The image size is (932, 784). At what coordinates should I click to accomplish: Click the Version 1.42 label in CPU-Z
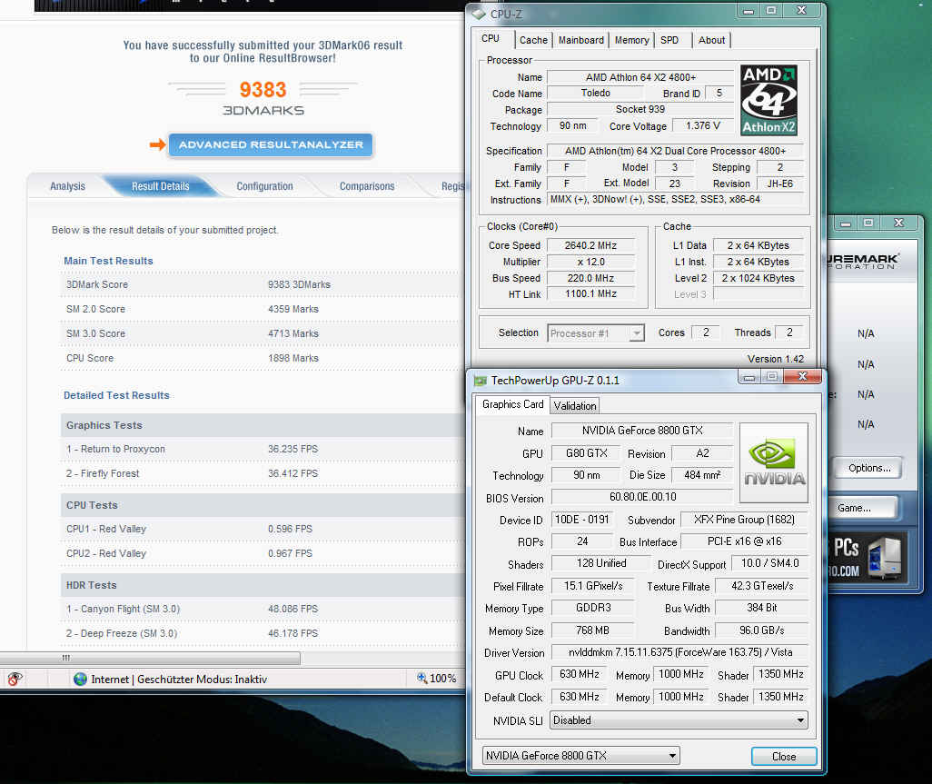(x=775, y=359)
